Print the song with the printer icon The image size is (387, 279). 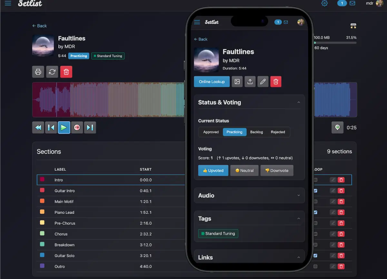[38, 72]
